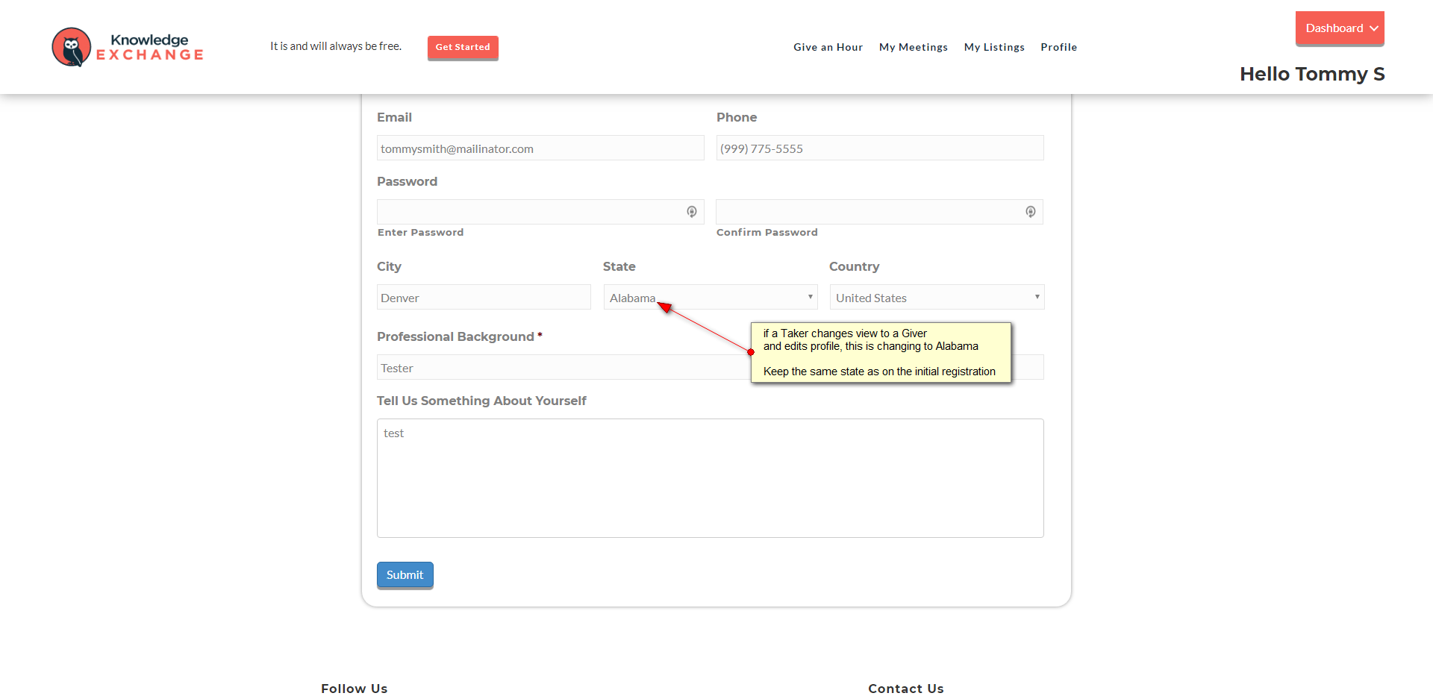Navigate to the Profile page

click(x=1058, y=47)
